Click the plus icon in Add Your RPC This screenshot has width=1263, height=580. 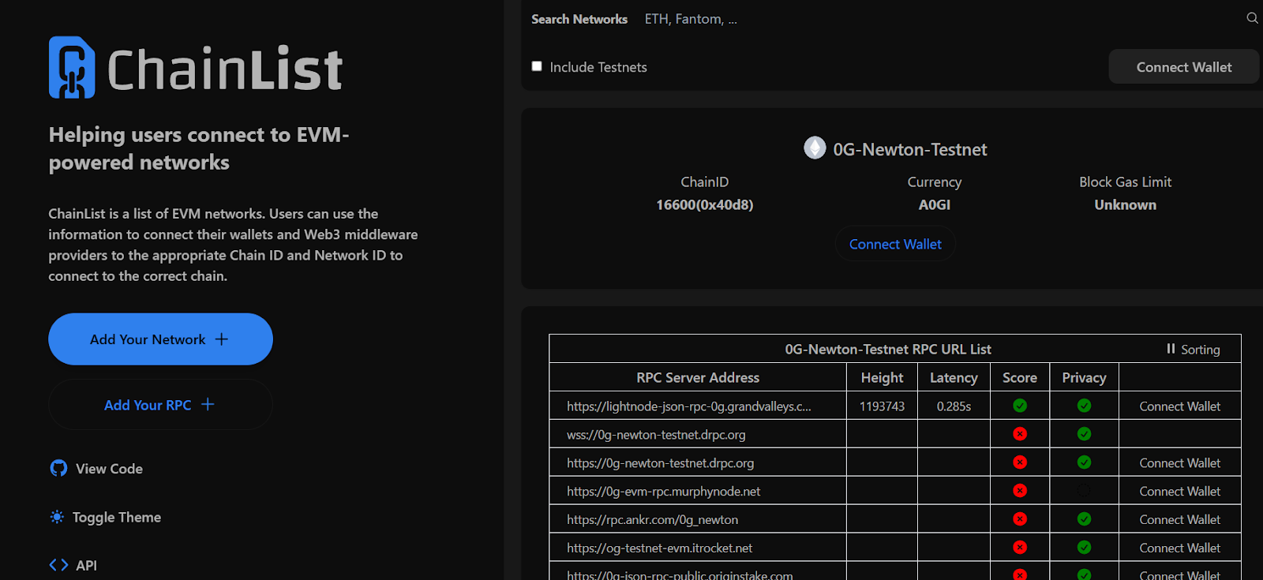(208, 404)
